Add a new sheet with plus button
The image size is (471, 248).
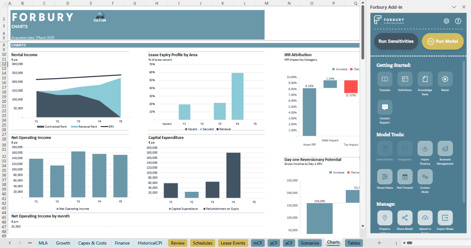[379, 243]
